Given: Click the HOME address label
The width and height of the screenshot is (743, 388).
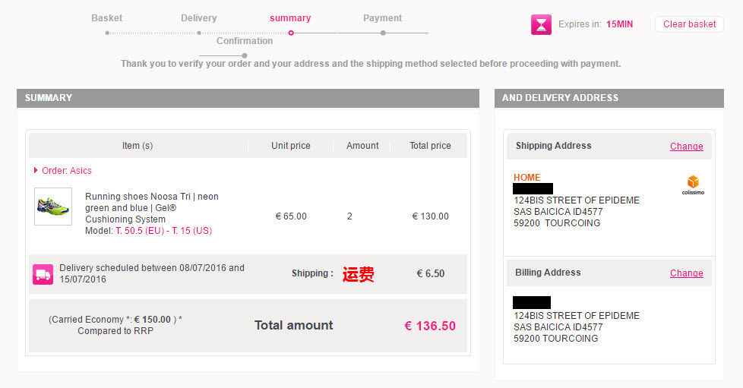Looking at the screenshot, I should (527, 177).
